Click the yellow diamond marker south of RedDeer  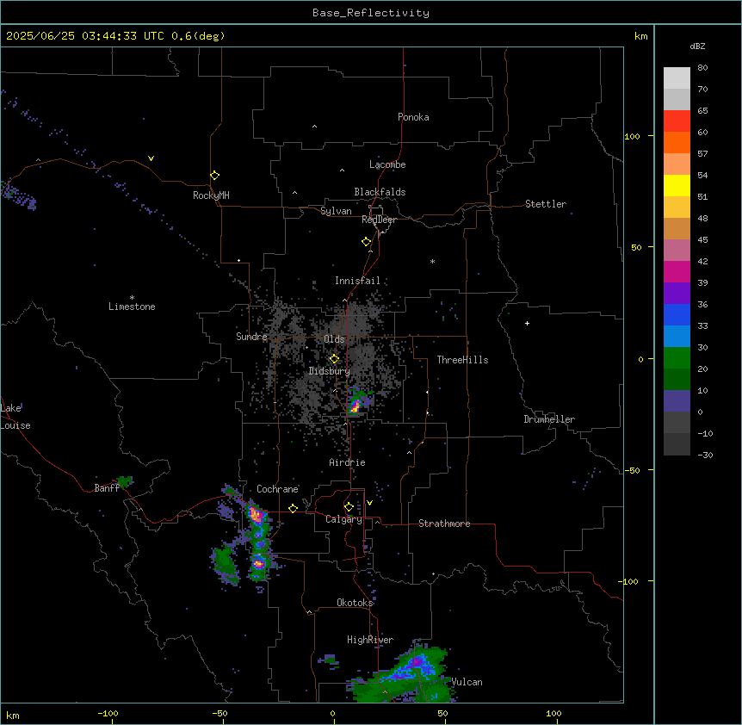[x=367, y=242]
